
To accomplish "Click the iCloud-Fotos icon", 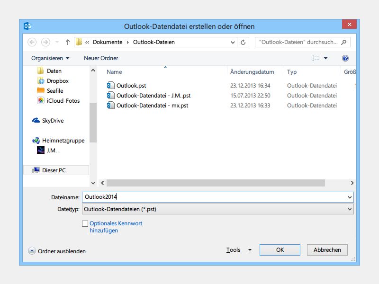I will click(41, 100).
